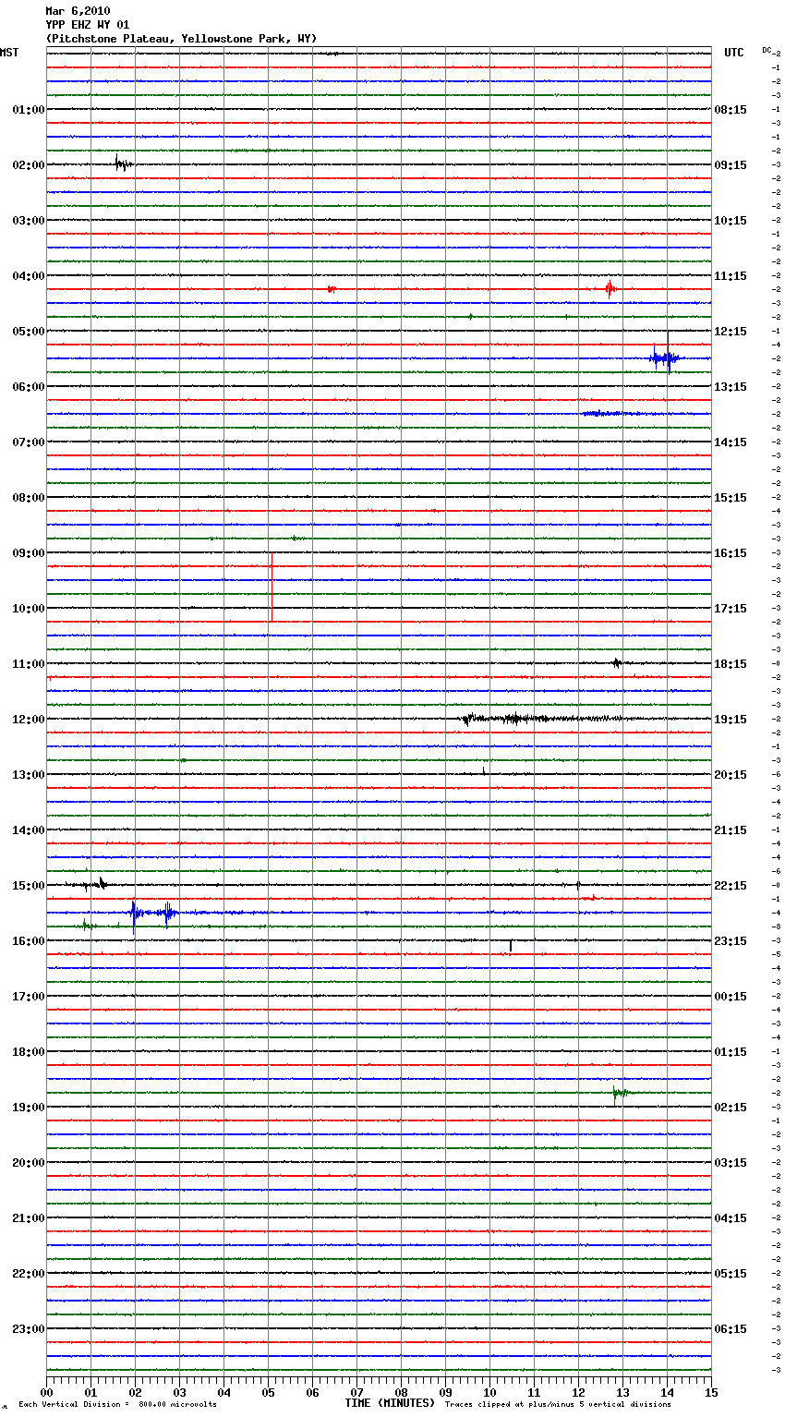The image size is (785, 1417).
Task: Click the 'Each Vertical Division = 800.00 microvolts' note
Action: pyautogui.click(x=117, y=1405)
